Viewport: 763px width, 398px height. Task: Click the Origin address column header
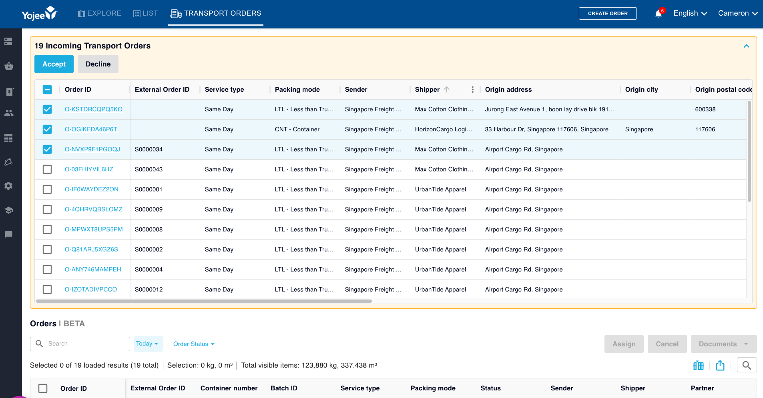[508, 89]
